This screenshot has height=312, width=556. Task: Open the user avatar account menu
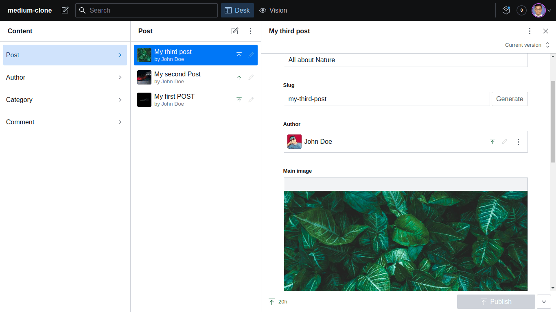click(541, 10)
